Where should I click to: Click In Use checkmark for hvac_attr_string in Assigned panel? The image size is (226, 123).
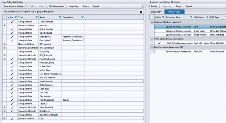click(159, 43)
